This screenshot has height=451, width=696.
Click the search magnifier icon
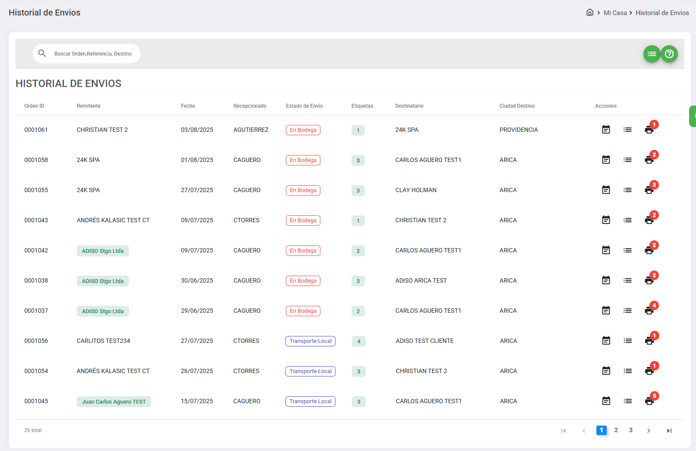tap(42, 53)
